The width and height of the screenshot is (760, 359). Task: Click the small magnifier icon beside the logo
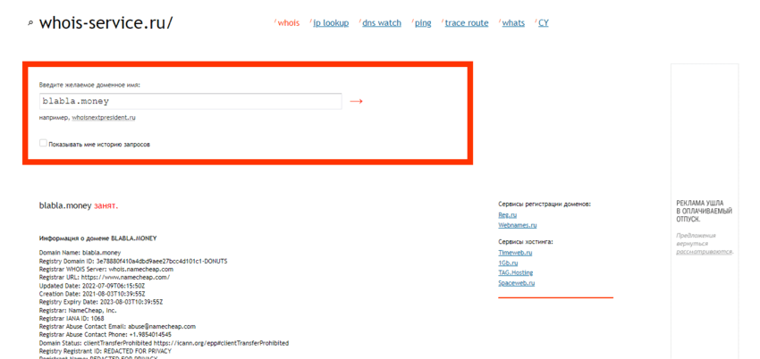click(31, 23)
